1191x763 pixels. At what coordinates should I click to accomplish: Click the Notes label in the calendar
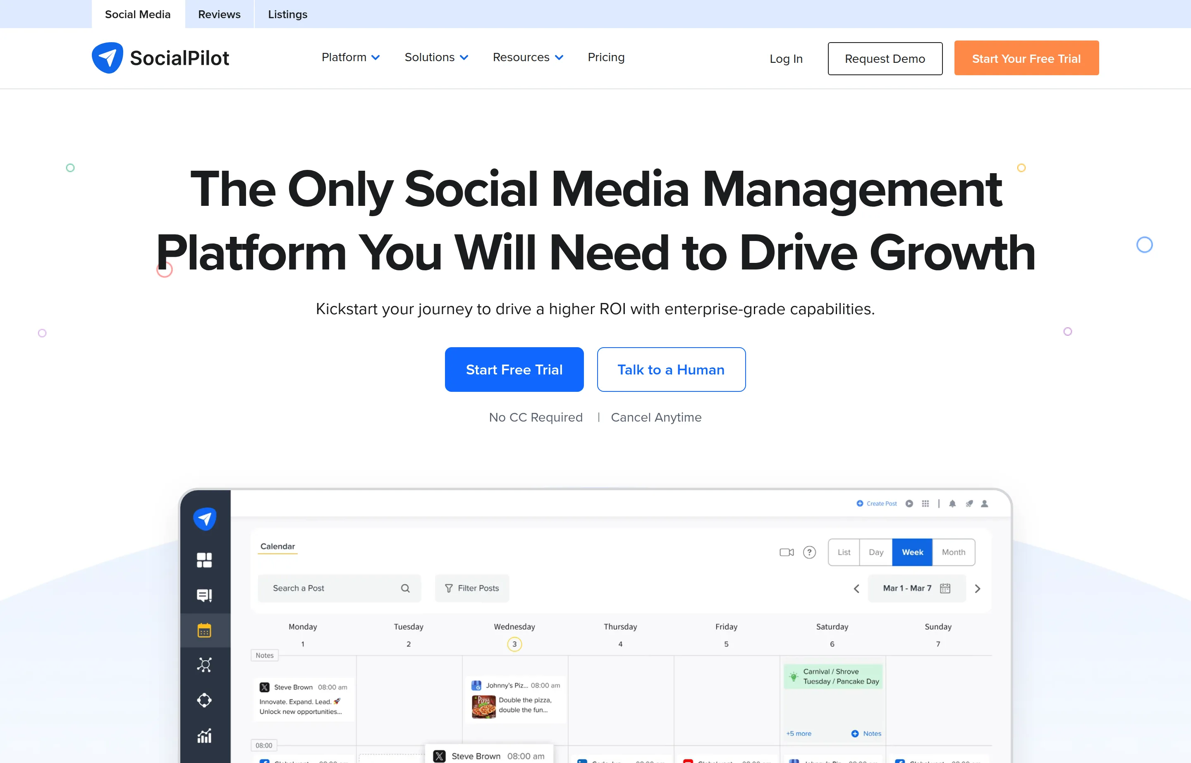click(265, 655)
